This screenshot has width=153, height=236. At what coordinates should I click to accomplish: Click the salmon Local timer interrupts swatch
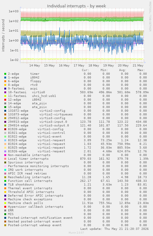tap(5, 159)
